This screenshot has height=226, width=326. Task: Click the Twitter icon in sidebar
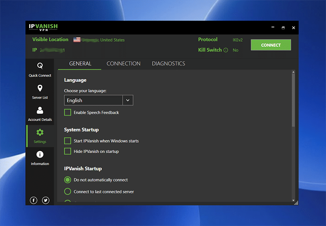click(46, 200)
